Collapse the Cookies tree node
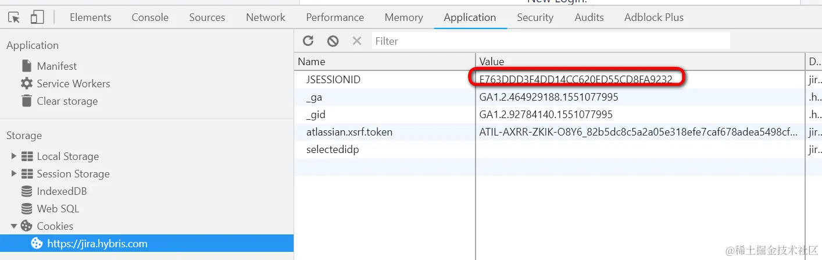The image size is (822, 260). tap(15, 226)
